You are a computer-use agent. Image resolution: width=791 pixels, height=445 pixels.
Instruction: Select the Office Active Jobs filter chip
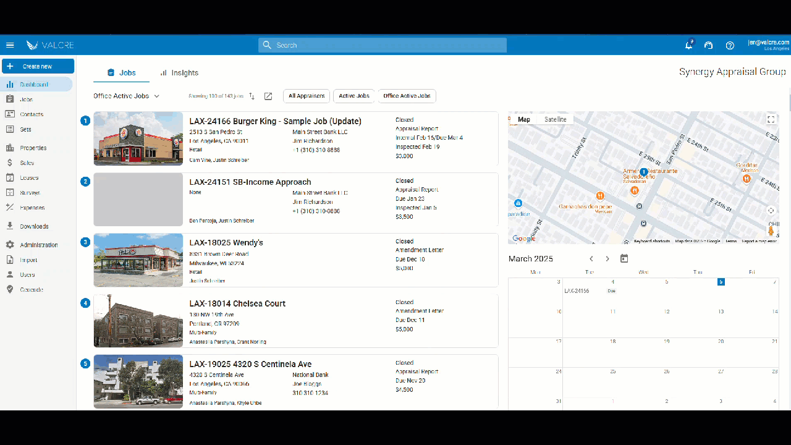click(x=407, y=96)
